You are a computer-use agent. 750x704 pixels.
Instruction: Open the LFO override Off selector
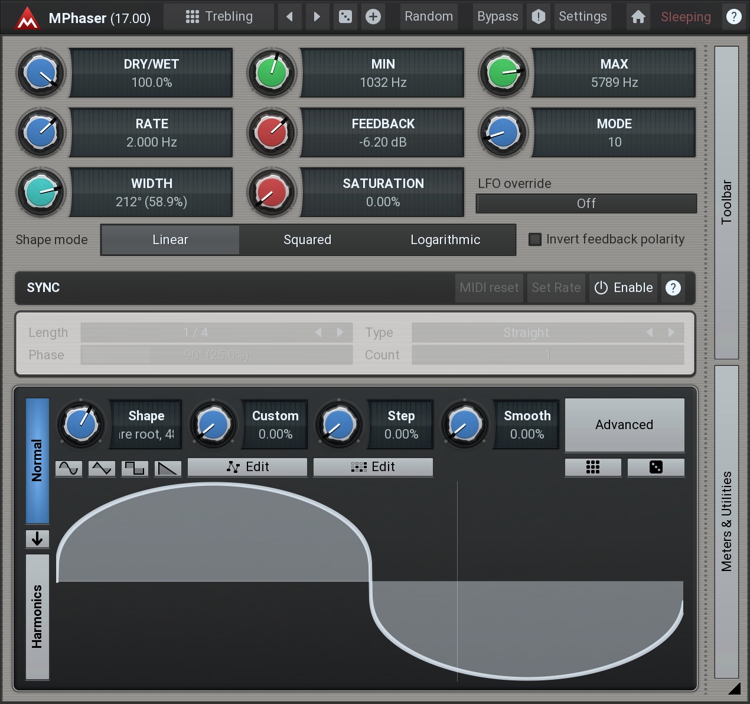click(x=586, y=203)
